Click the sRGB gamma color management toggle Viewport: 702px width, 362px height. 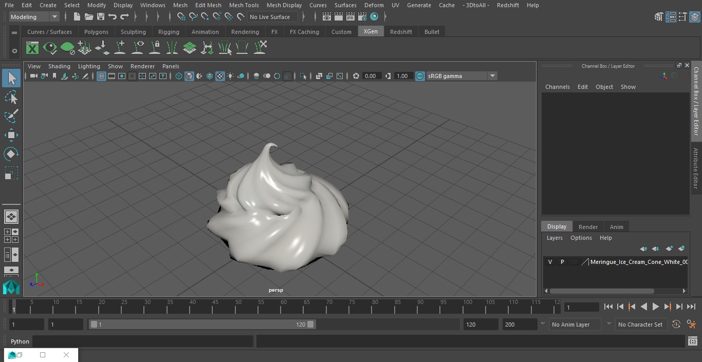point(420,76)
